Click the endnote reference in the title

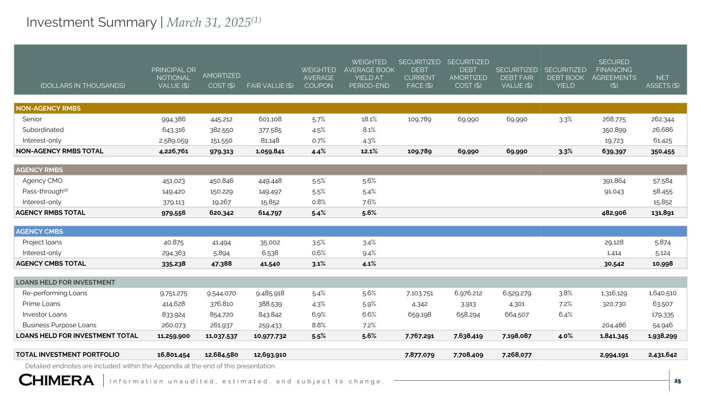pos(256,19)
